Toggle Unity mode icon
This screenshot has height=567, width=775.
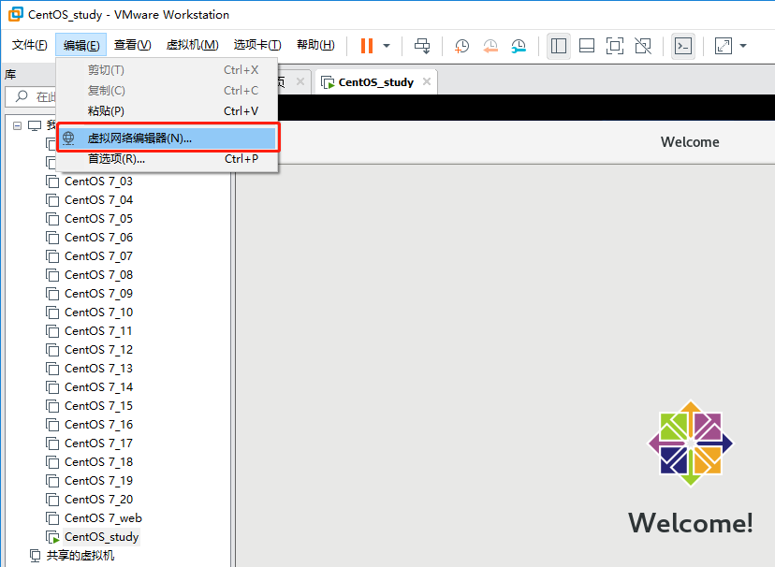[643, 46]
